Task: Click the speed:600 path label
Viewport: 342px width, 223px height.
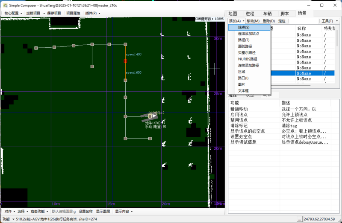Action: coord(133,72)
